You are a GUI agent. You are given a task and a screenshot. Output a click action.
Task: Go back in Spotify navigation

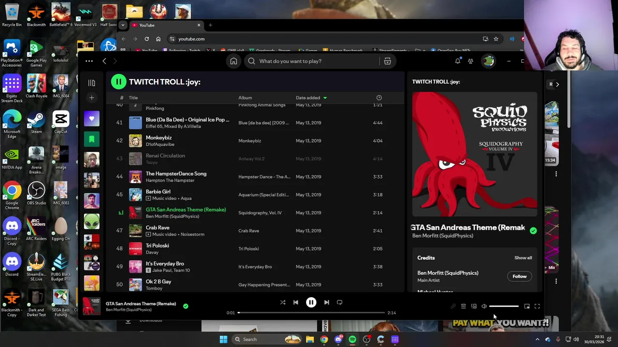coord(104,61)
